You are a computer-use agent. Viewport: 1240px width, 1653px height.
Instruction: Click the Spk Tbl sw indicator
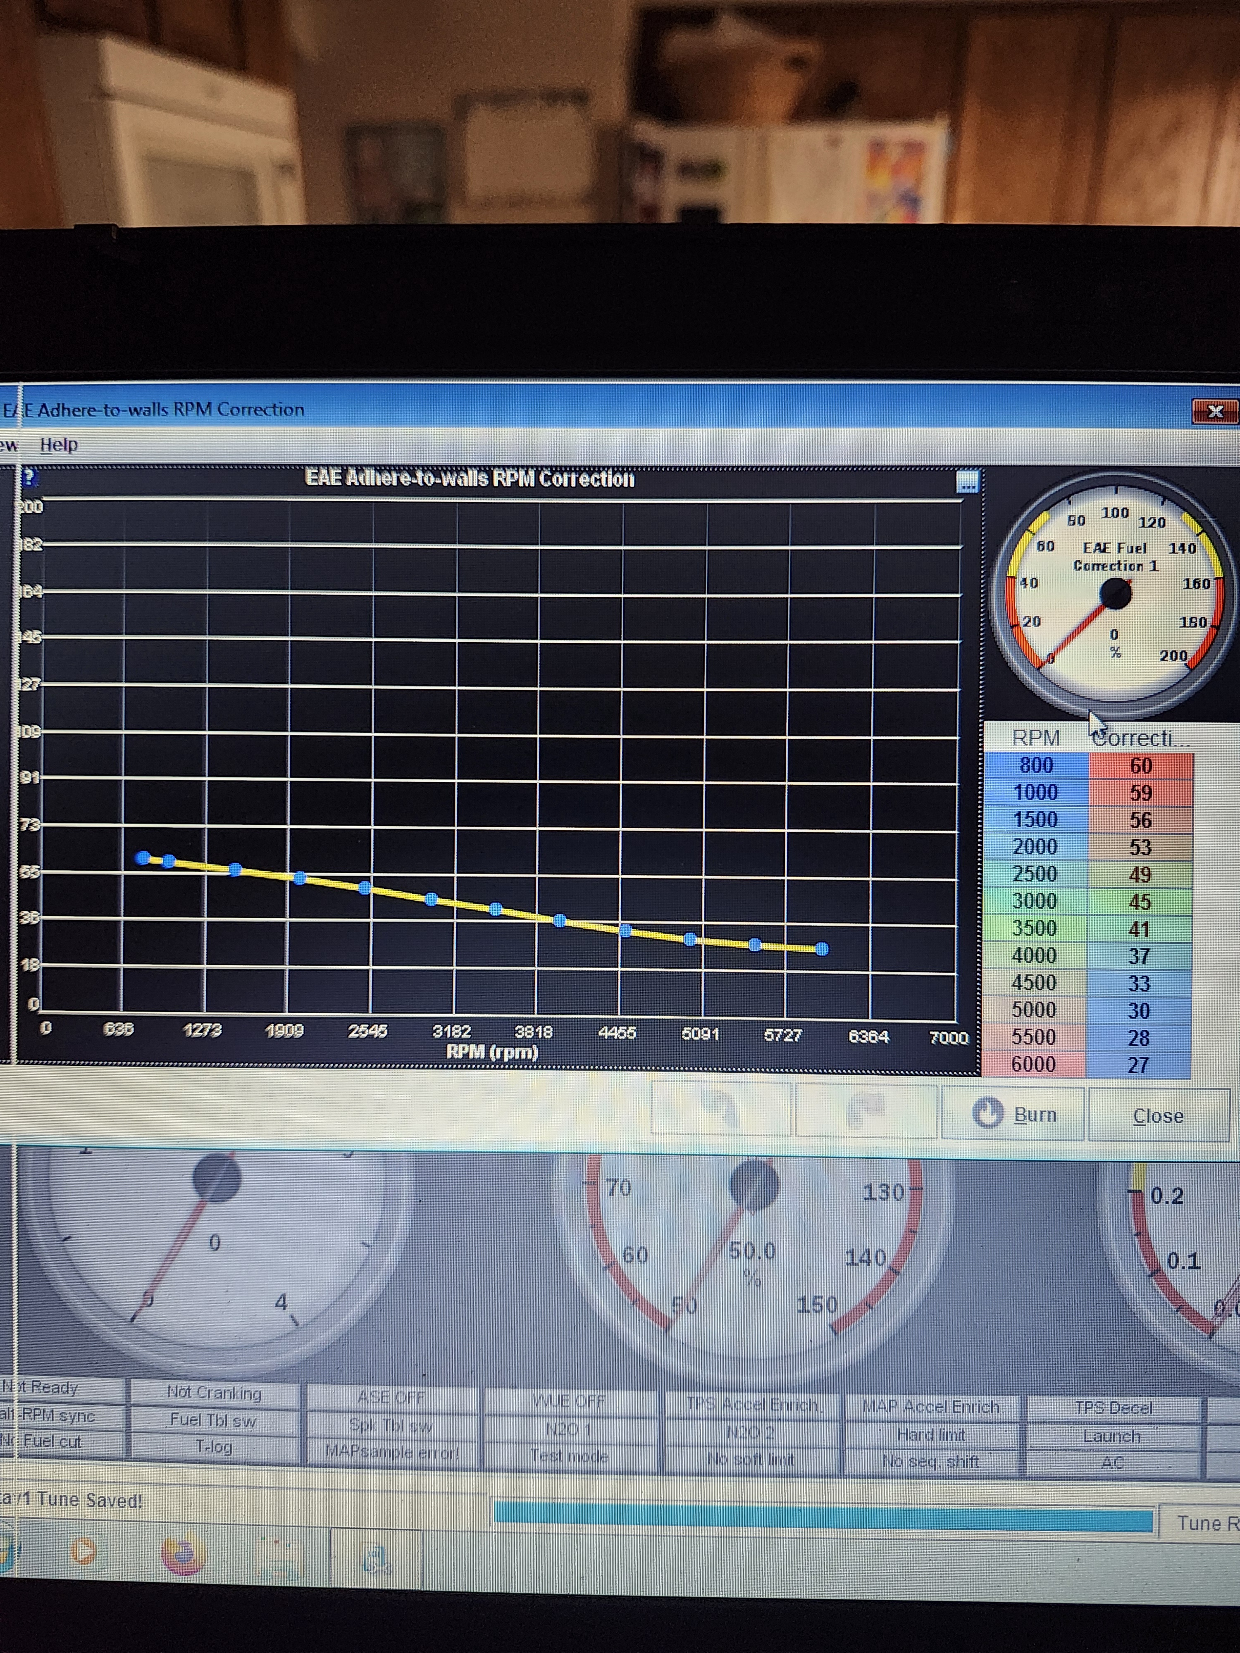point(391,1425)
